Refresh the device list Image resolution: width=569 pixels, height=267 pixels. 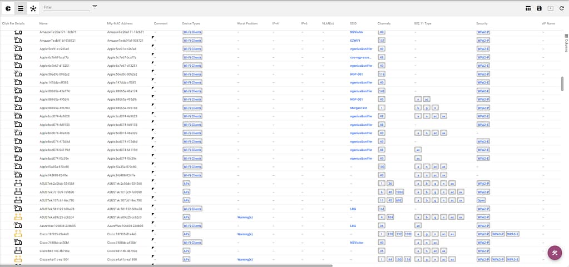click(561, 8)
